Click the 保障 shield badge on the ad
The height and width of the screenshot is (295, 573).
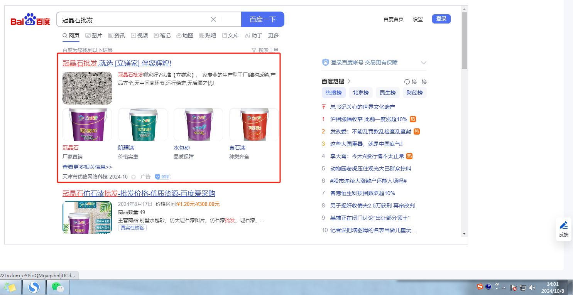163,177
